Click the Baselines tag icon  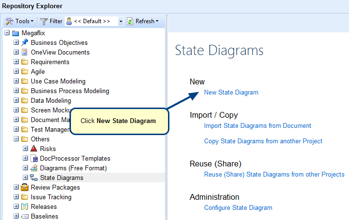click(25, 216)
